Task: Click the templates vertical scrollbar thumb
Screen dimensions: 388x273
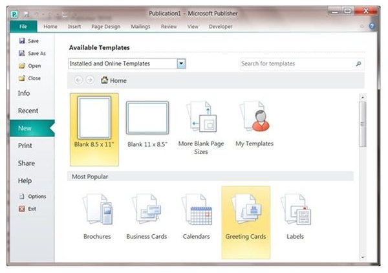Action: [363, 124]
